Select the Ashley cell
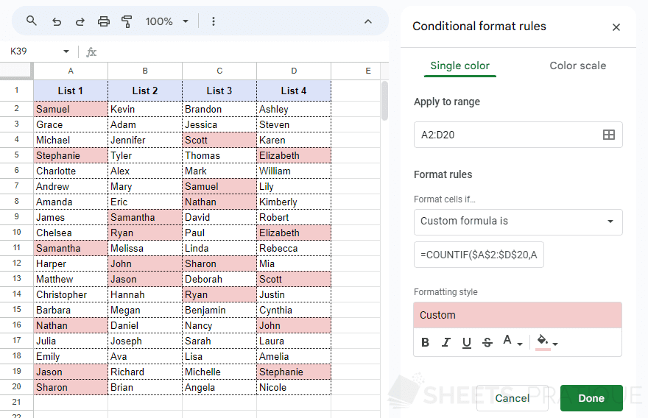This screenshot has width=648, height=418. (294, 109)
